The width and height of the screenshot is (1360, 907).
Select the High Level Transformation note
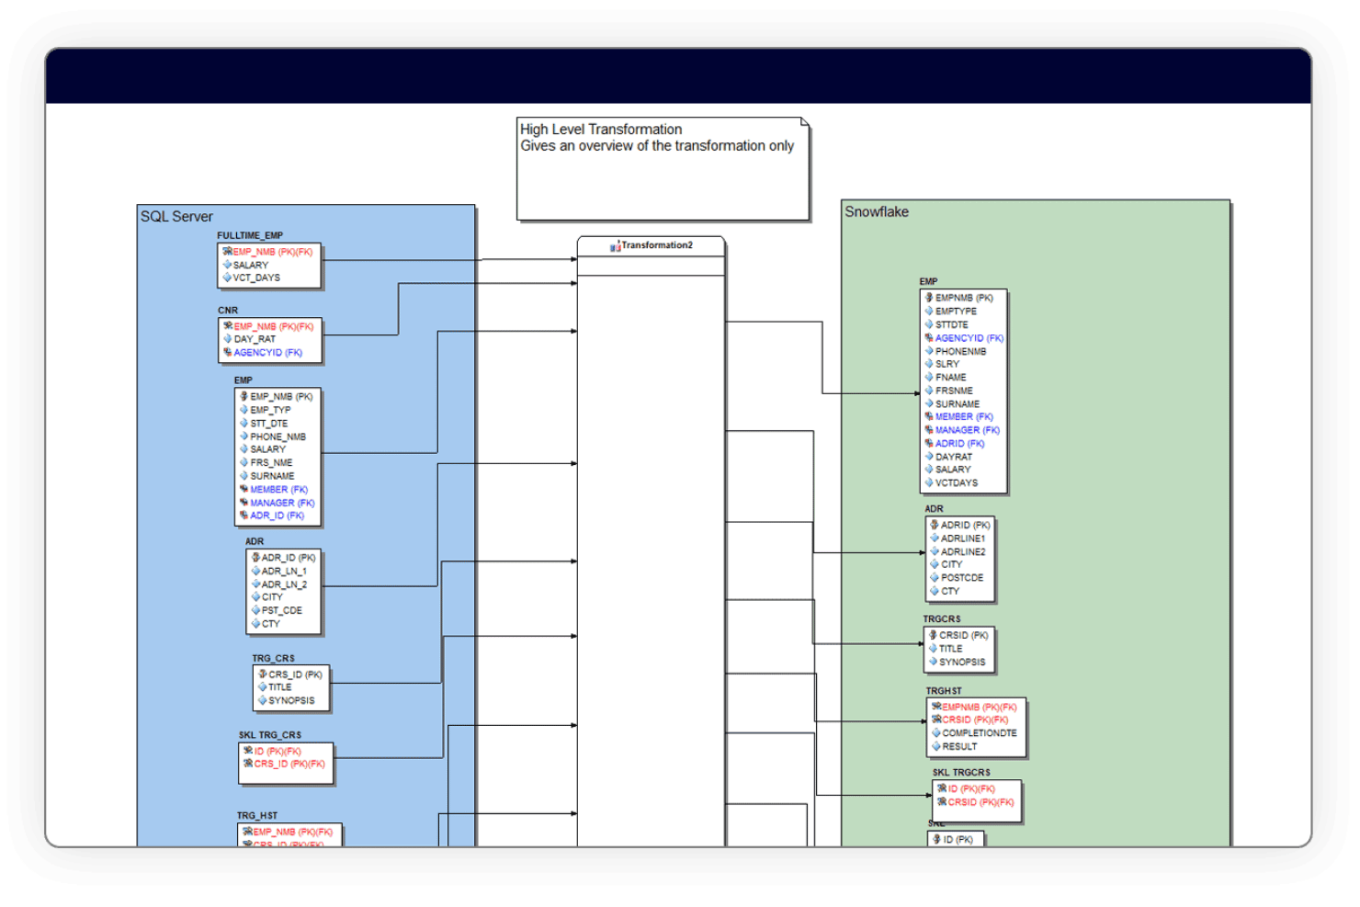click(663, 168)
